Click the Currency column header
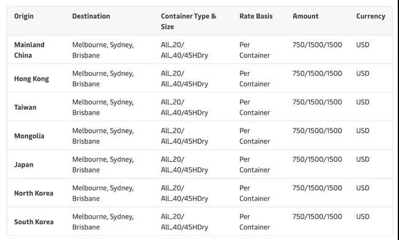The width and height of the screenshot is (399, 240). 370,16
